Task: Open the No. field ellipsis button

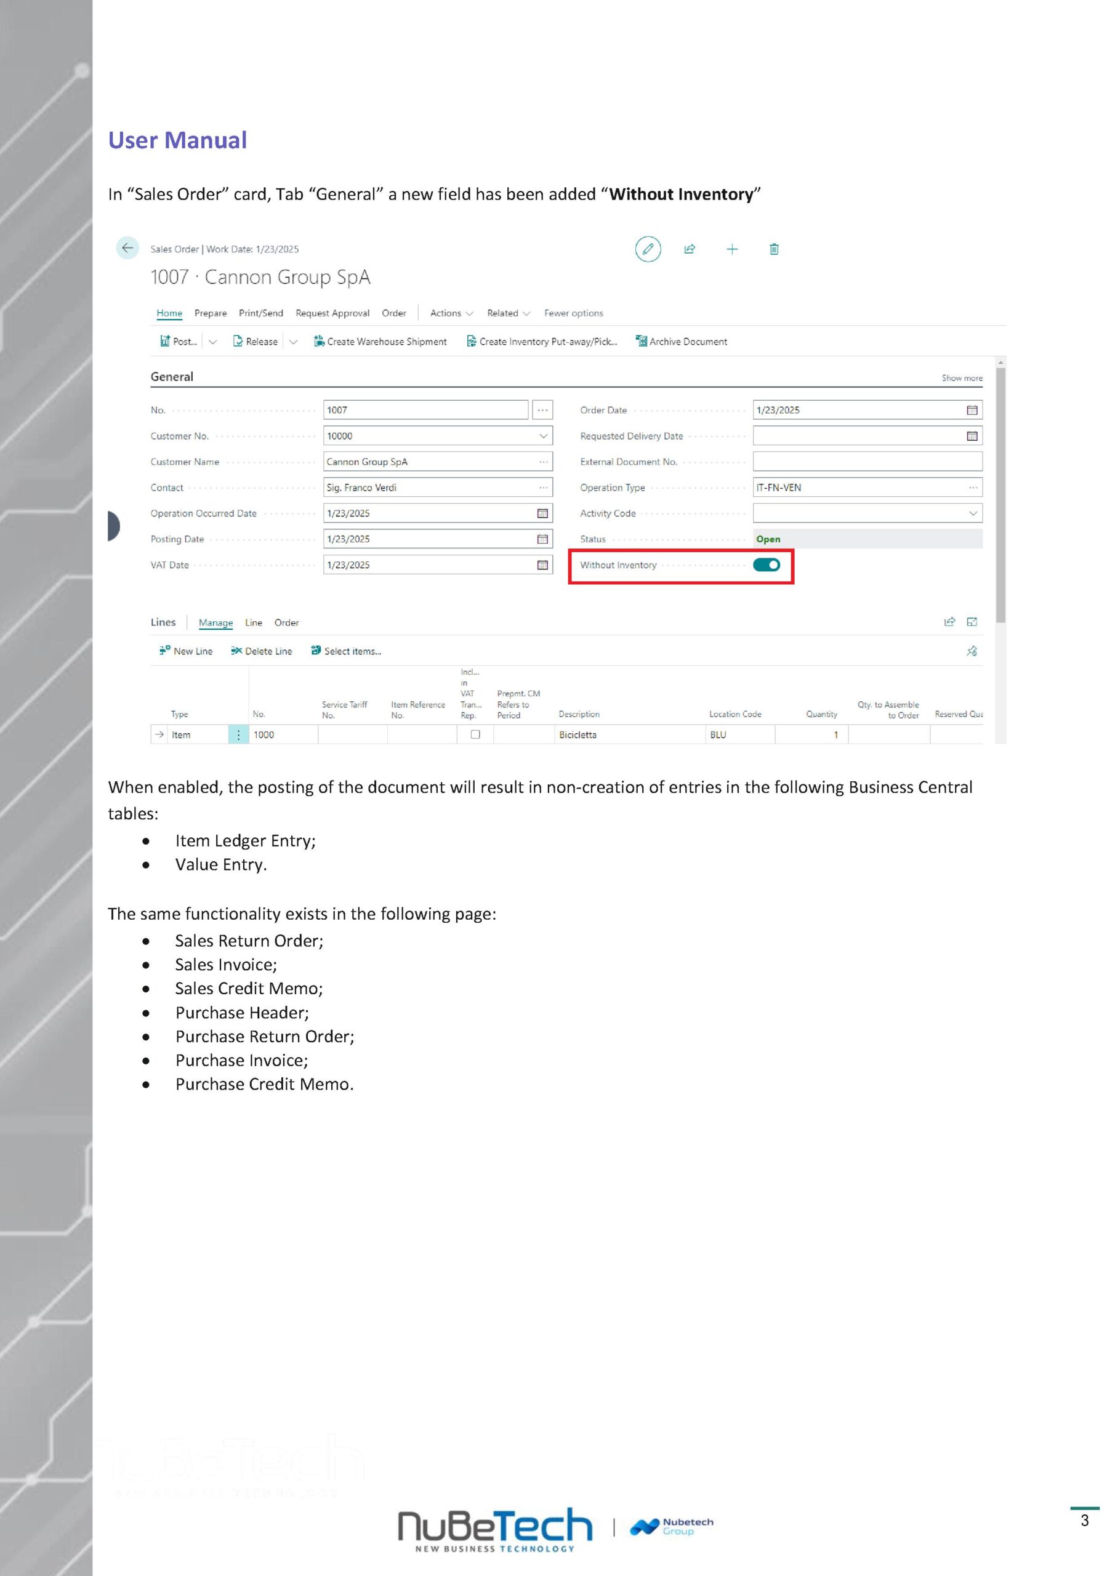Action: (x=542, y=410)
